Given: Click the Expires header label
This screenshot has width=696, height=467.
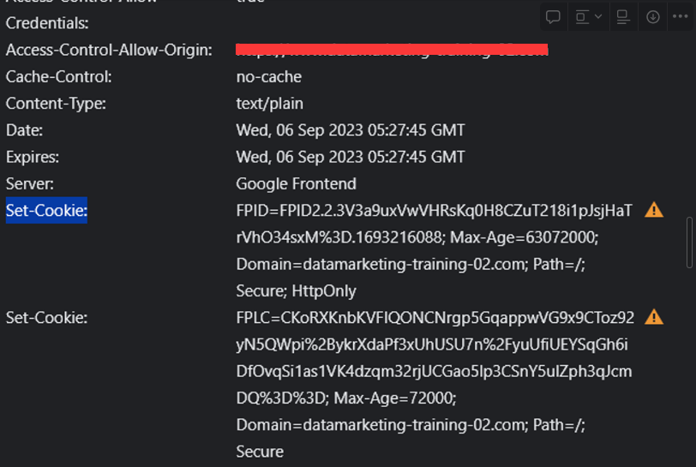Looking at the screenshot, I should 32,157.
